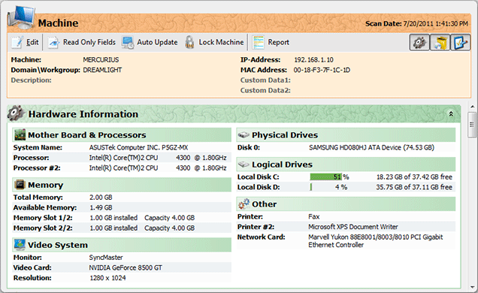Select the Available Memory 1.49 GB value
This screenshot has width=478, height=293.
click(x=101, y=207)
